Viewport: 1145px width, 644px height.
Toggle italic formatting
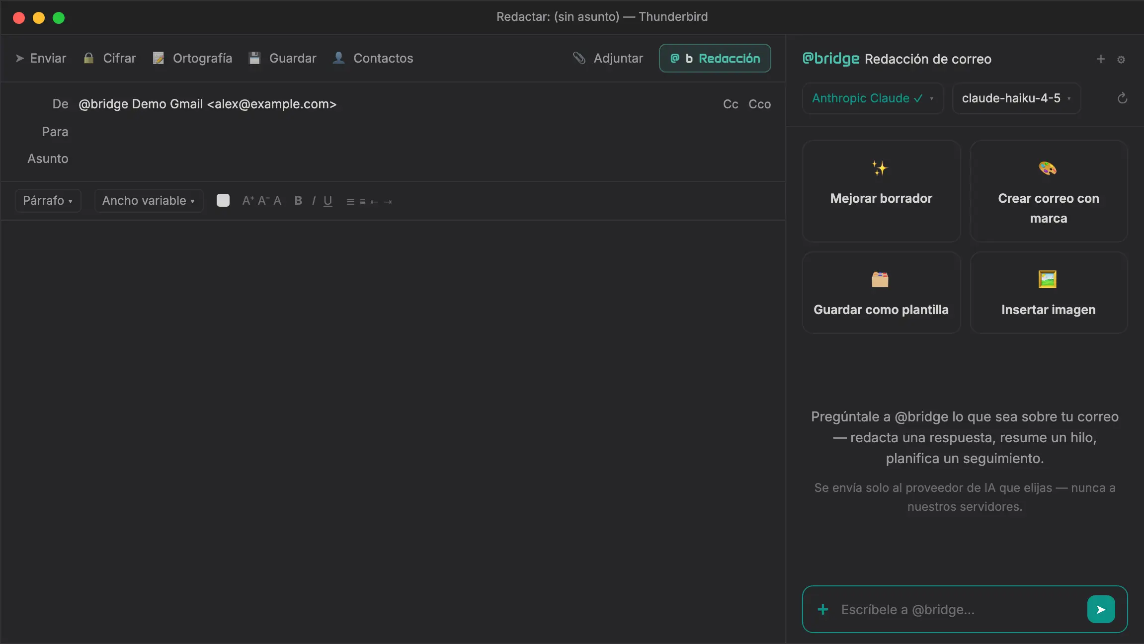314,200
